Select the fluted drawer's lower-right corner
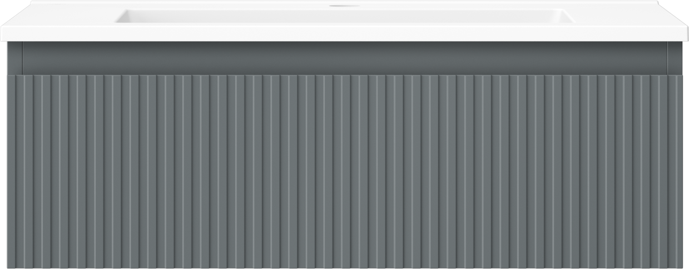The height and width of the screenshot is (269, 689). point(678,265)
